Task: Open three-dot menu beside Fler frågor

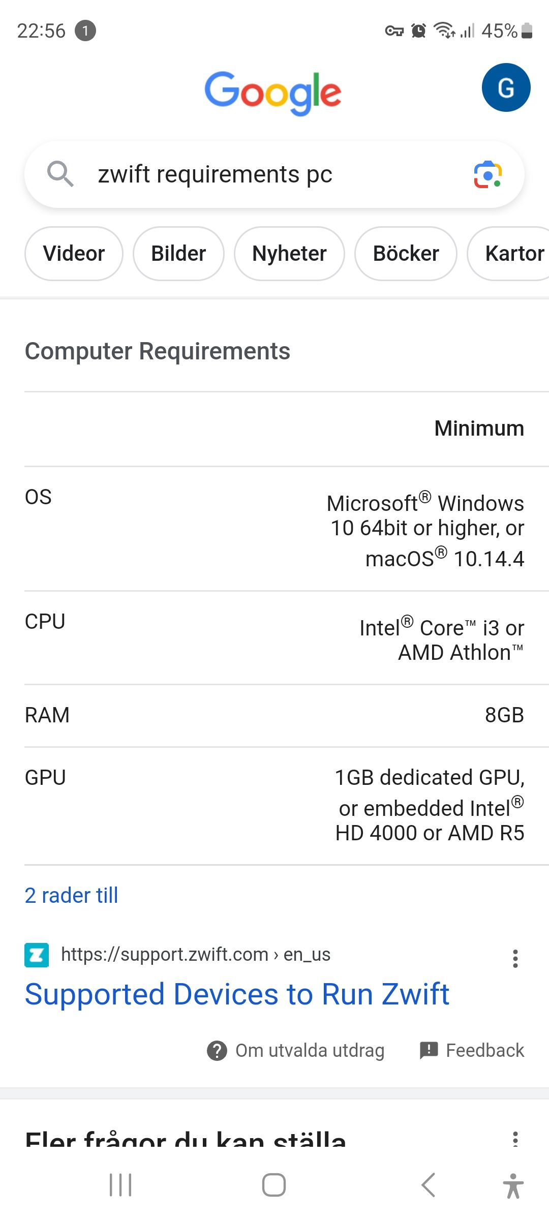Action: 515,1139
